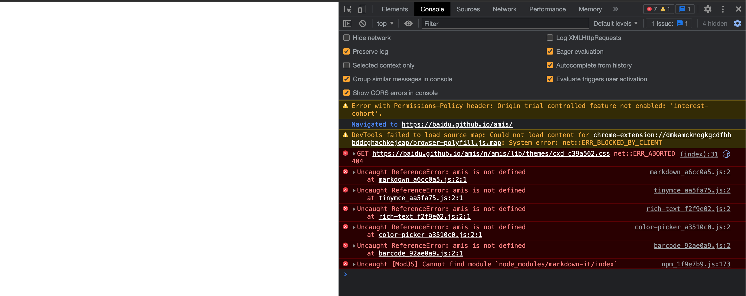Focus the console Filter input
The image size is (746, 296).
[505, 23]
